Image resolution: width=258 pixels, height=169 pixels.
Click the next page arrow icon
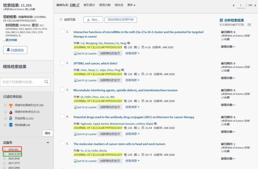point(255,5)
